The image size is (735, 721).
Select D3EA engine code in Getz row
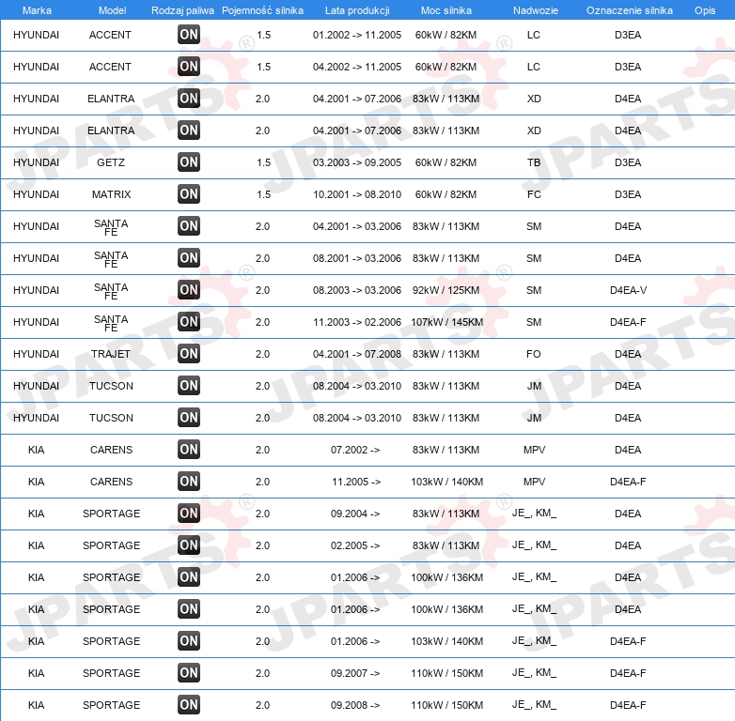628,162
